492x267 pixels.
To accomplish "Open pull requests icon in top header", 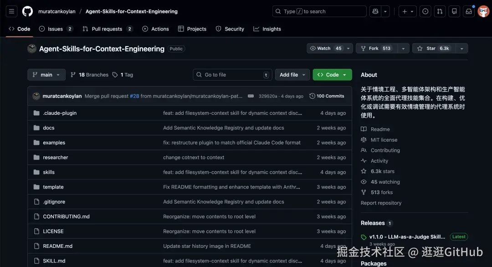I will [x=439, y=11].
